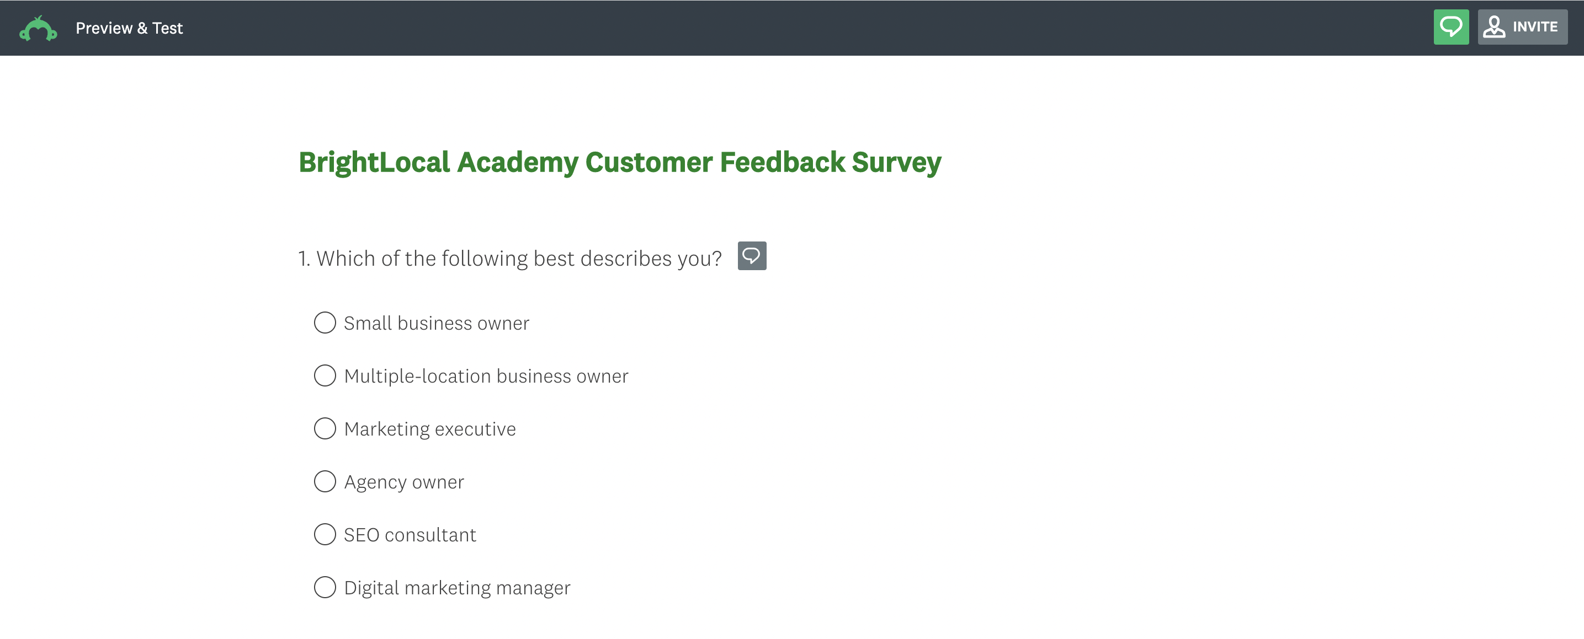The height and width of the screenshot is (639, 1584).
Task: Click the Small business owner option label
Action: click(437, 322)
